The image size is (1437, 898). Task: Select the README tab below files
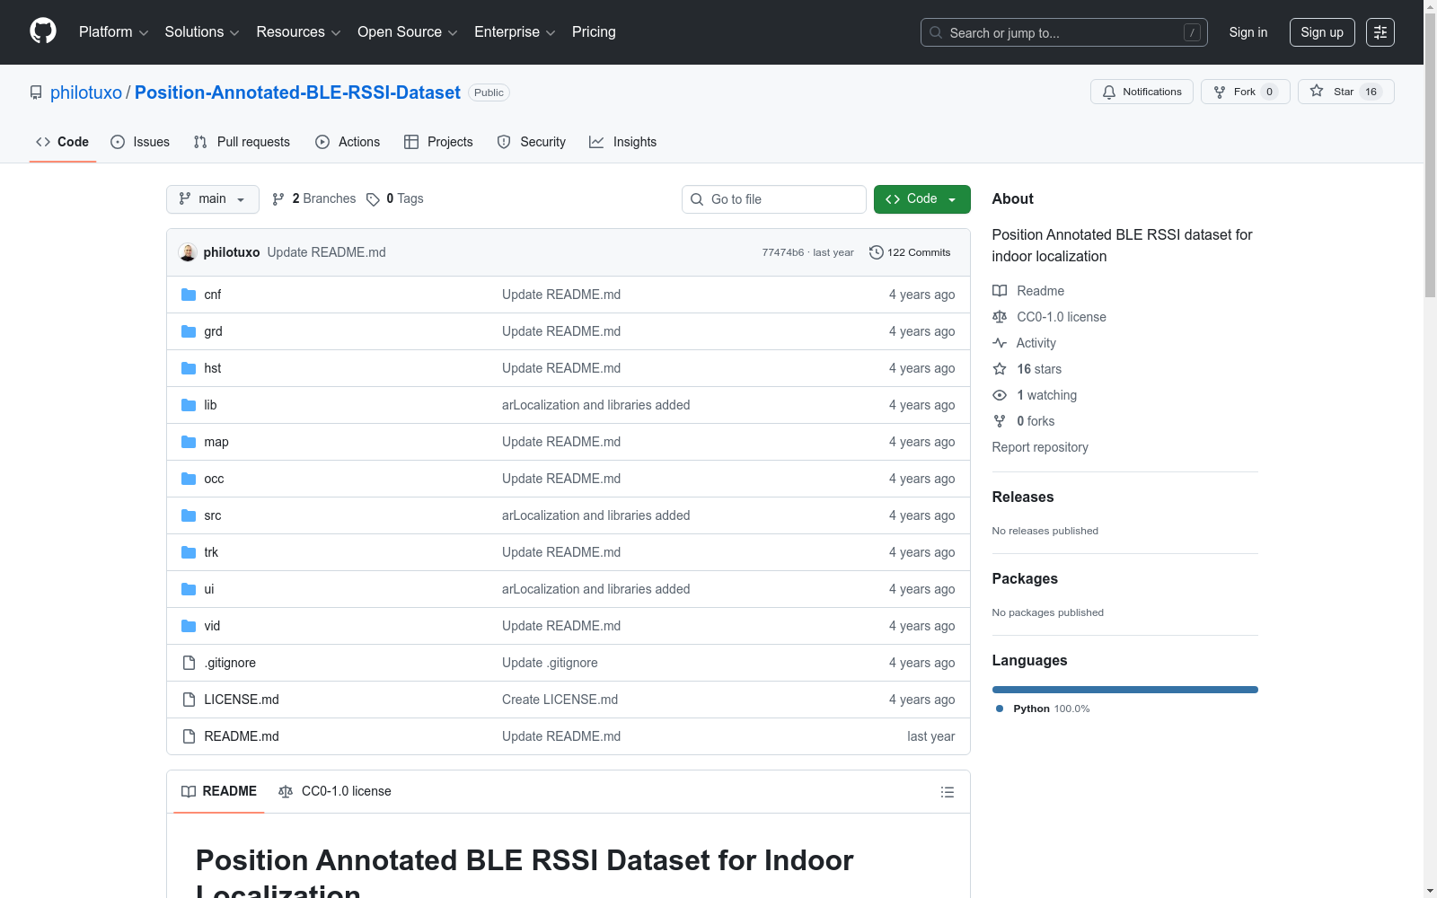pos(219,791)
